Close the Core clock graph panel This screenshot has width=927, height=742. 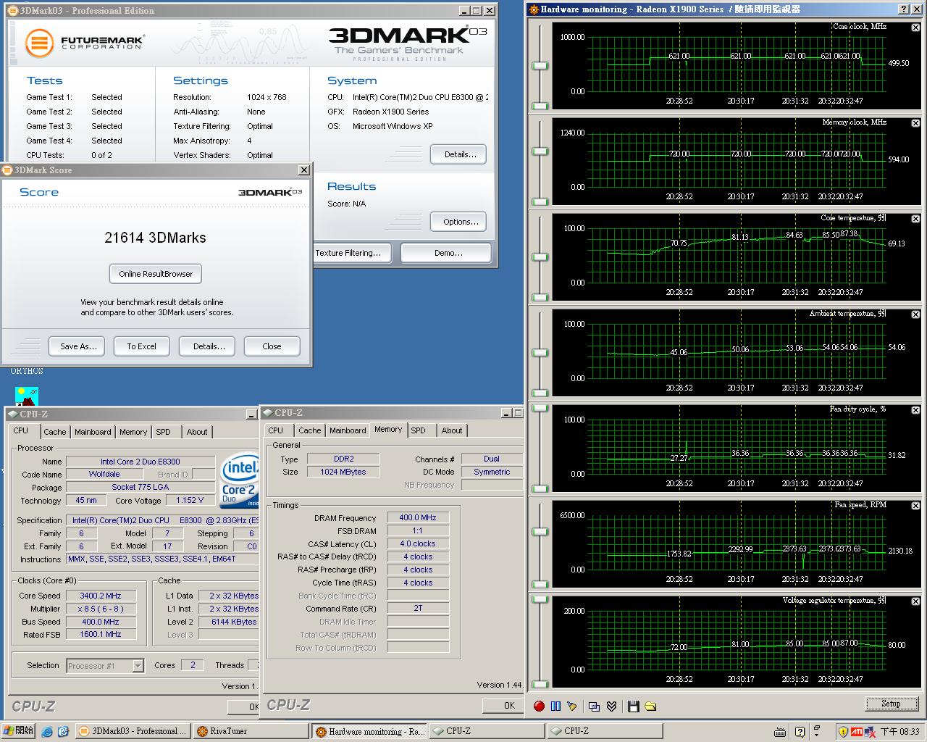tap(915, 28)
